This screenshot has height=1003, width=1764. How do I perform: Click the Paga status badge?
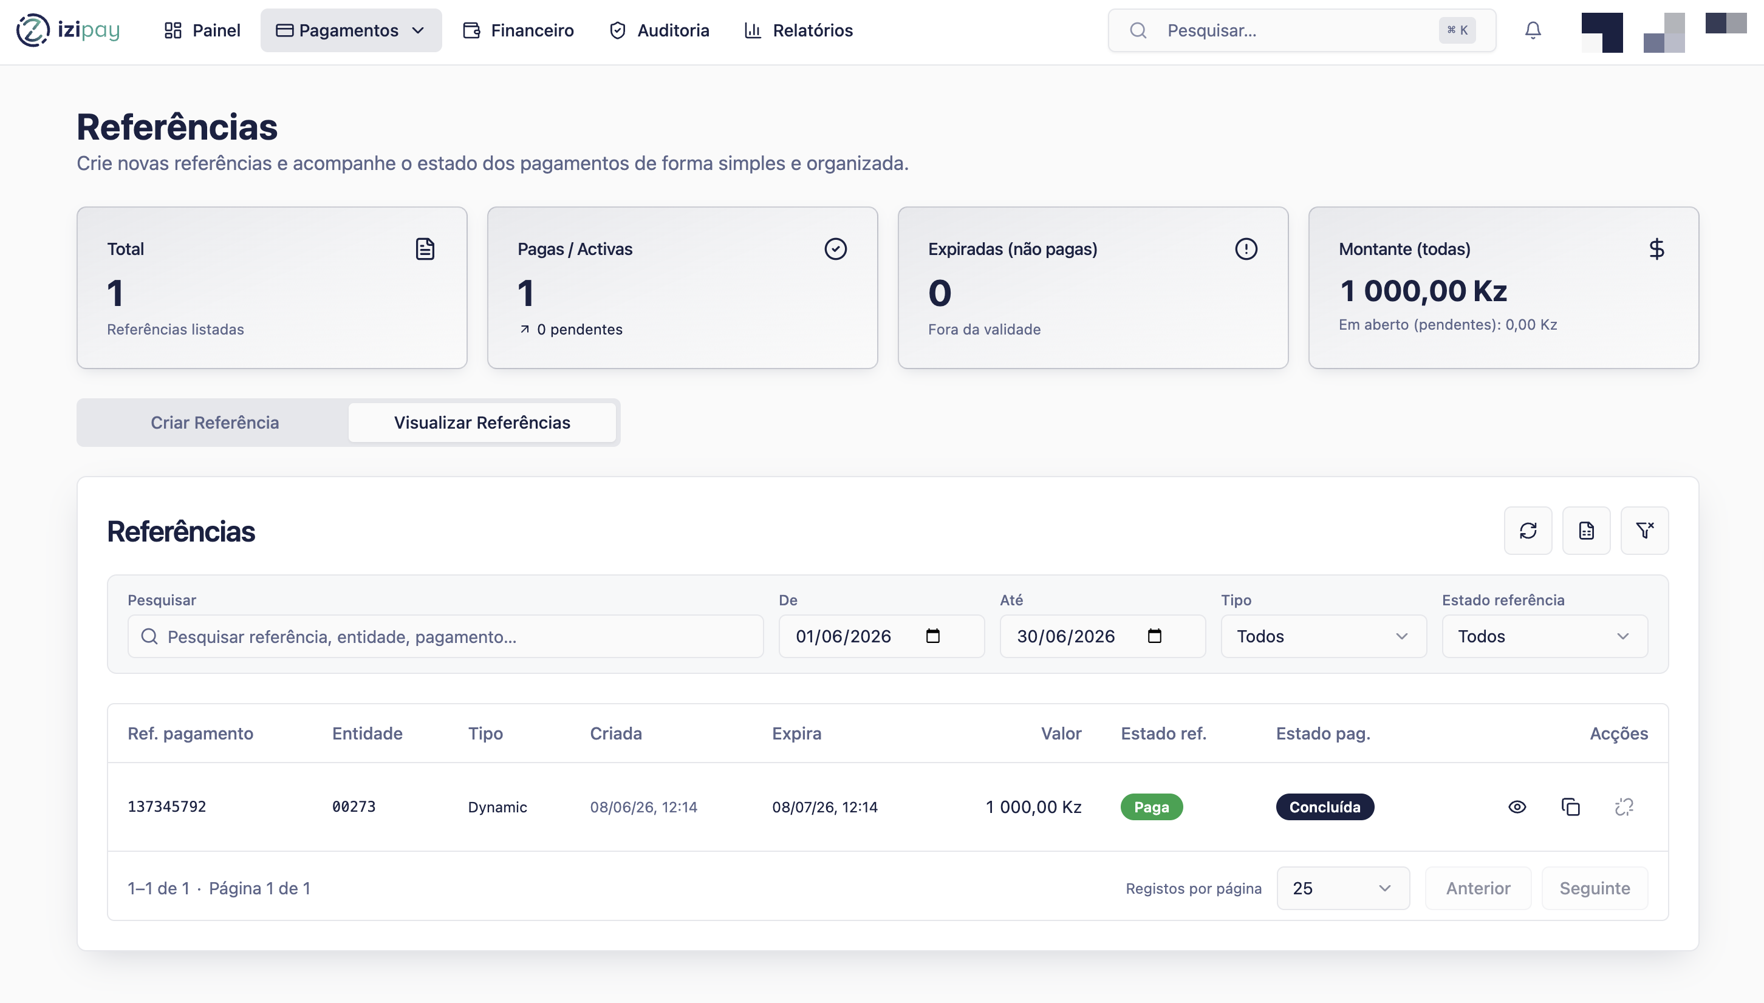point(1152,807)
